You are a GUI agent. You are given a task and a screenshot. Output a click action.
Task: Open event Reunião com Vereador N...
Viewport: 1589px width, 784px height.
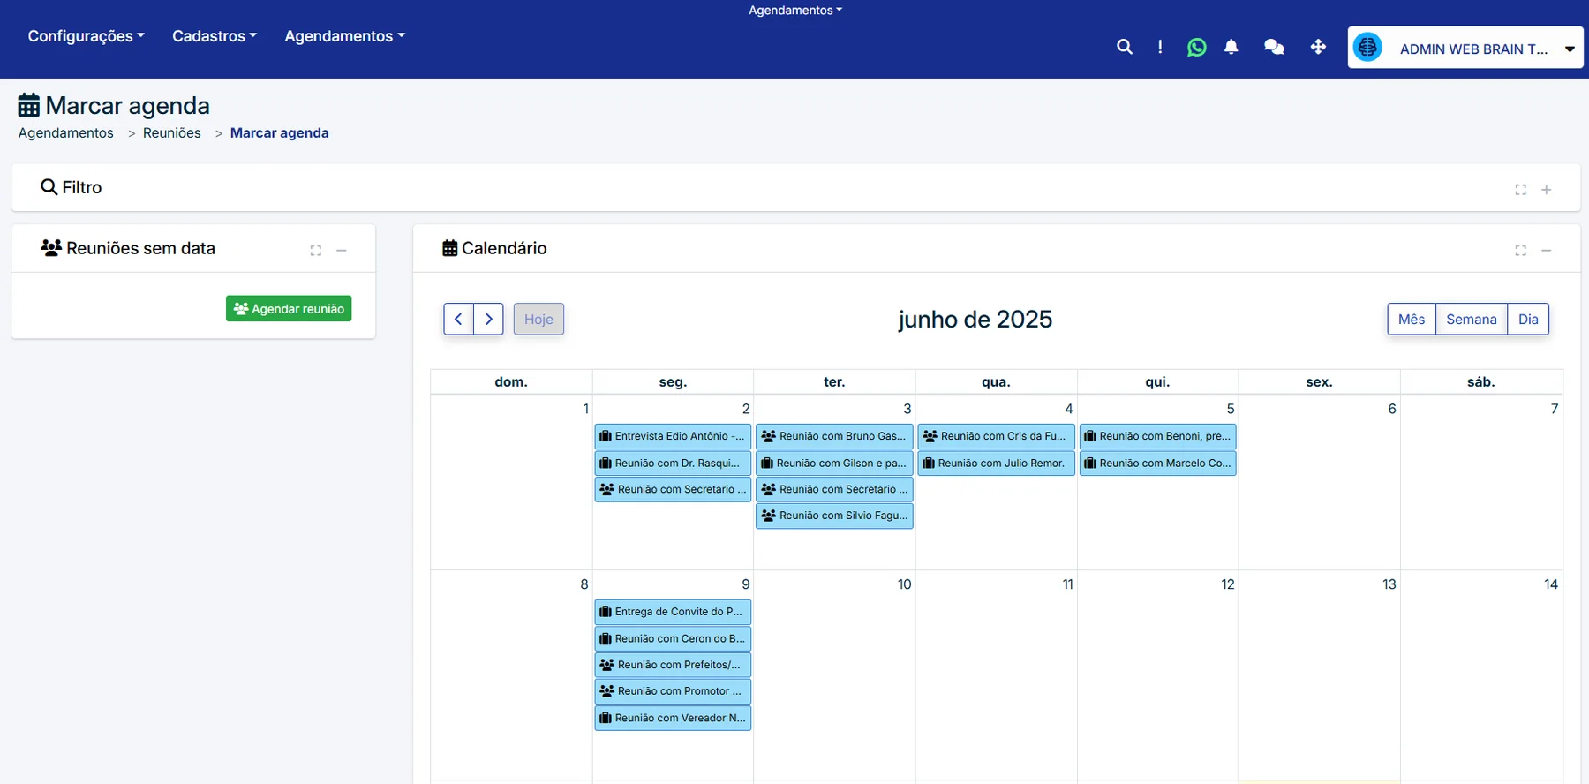[673, 718]
